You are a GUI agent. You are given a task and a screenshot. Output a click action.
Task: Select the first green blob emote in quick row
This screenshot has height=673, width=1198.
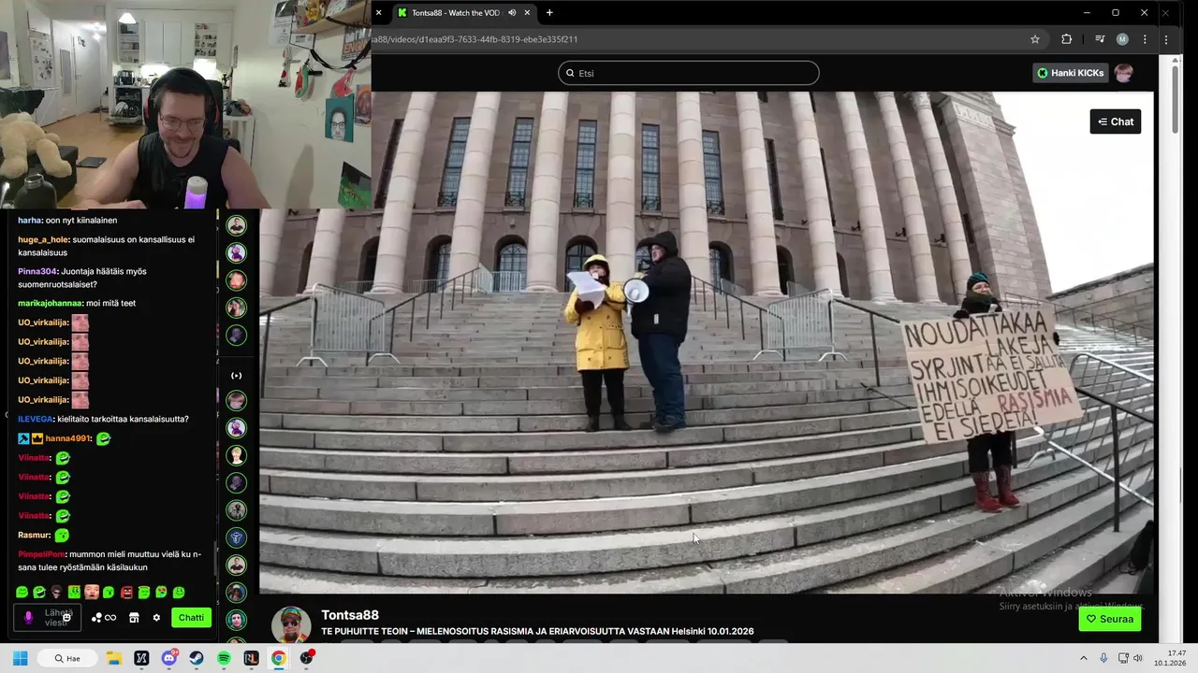(x=22, y=593)
